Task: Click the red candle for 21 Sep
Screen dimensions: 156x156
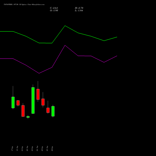Action: coord(23,111)
